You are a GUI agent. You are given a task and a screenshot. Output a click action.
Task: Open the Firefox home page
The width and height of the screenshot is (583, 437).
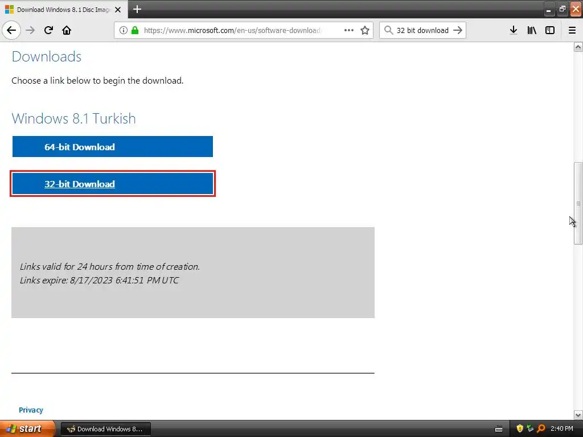pyautogui.click(x=67, y=30)
